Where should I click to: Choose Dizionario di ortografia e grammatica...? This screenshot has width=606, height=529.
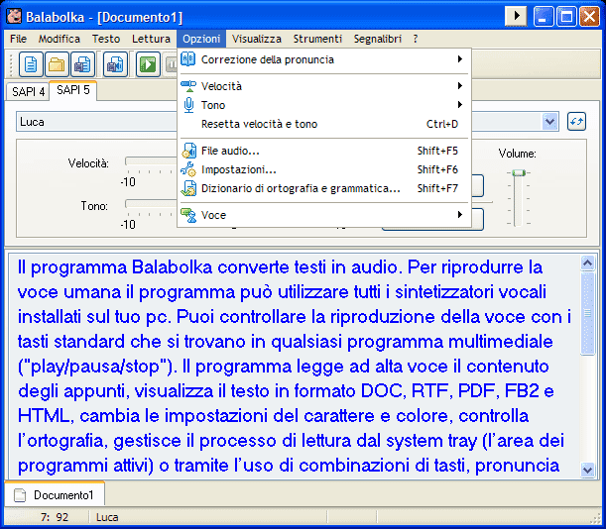point(324,188)
